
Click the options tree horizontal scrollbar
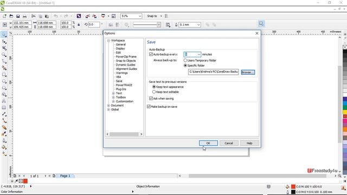[124, 134]
